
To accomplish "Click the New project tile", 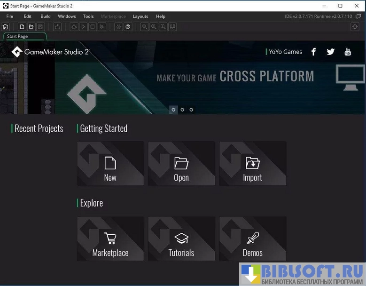I will point(110,164).
